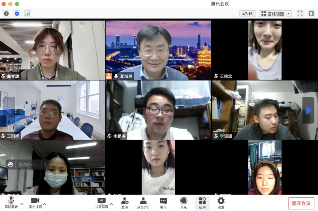Enter full screen mode
This screenshot has height=211, width=318.
tap(300, 14)
